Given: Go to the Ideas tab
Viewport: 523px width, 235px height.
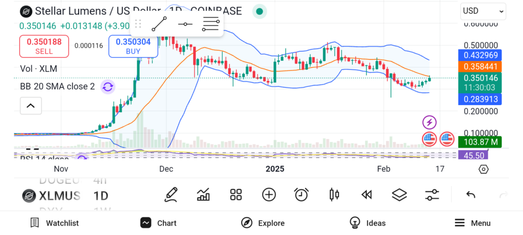Looking at the screenshot, I should [368, 223].
